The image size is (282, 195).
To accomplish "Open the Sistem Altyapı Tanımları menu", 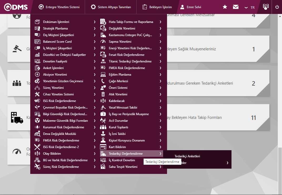I will tap(111, 7).
